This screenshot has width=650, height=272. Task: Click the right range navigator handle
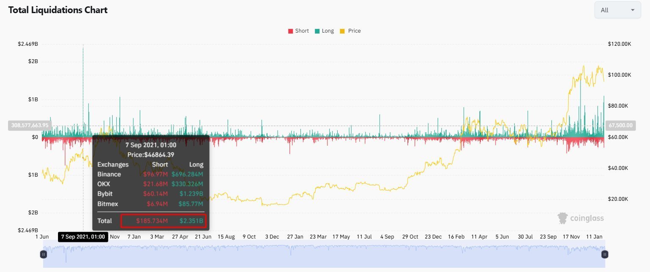coord(605,254)
